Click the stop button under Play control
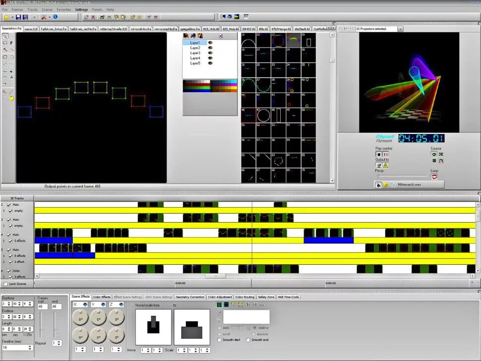This screenshot has height=361, width=481. coord(378,154)
